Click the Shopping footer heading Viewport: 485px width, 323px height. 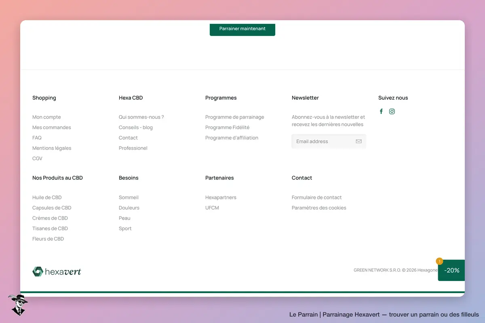tap(44, 98)
